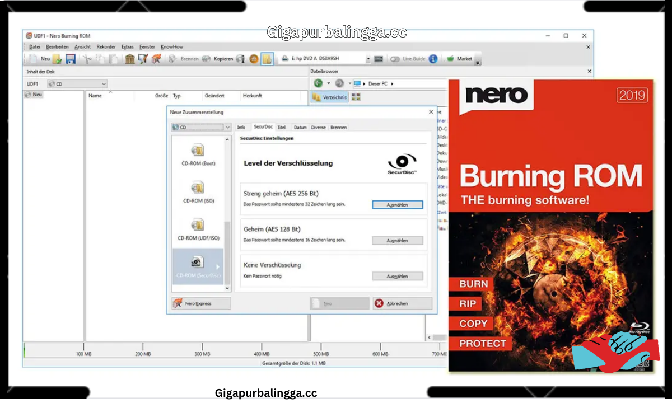Select CD-ROM (ISO) compilation icon
This screenshot has height=403, width=672.
point(197,187)
